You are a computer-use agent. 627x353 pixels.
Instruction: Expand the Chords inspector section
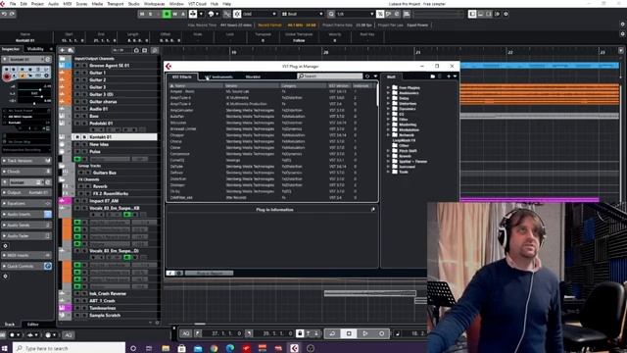click(26, 172)
